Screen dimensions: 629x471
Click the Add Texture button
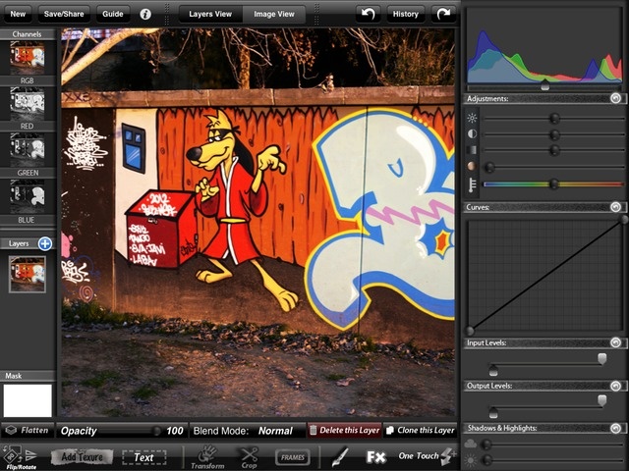83,457
